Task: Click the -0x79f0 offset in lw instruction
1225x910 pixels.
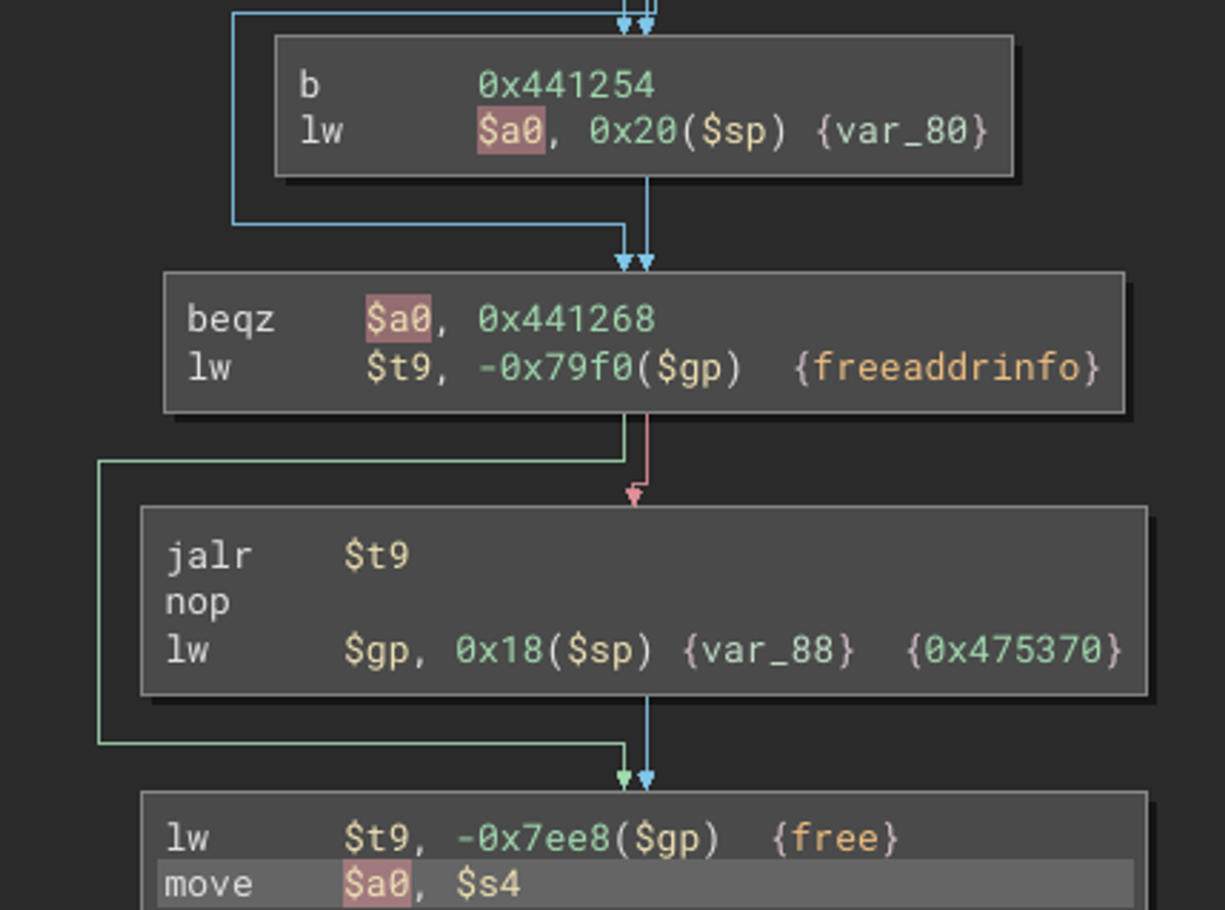Action: [555, 368]
